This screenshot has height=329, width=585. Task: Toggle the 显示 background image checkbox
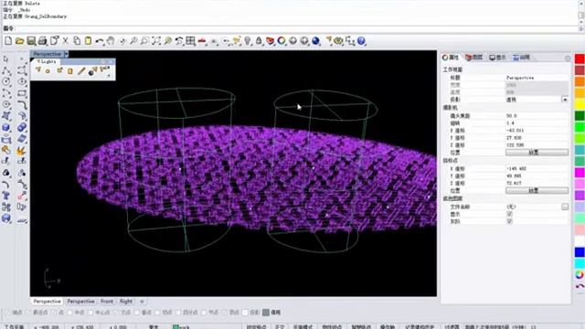(509, 214)
